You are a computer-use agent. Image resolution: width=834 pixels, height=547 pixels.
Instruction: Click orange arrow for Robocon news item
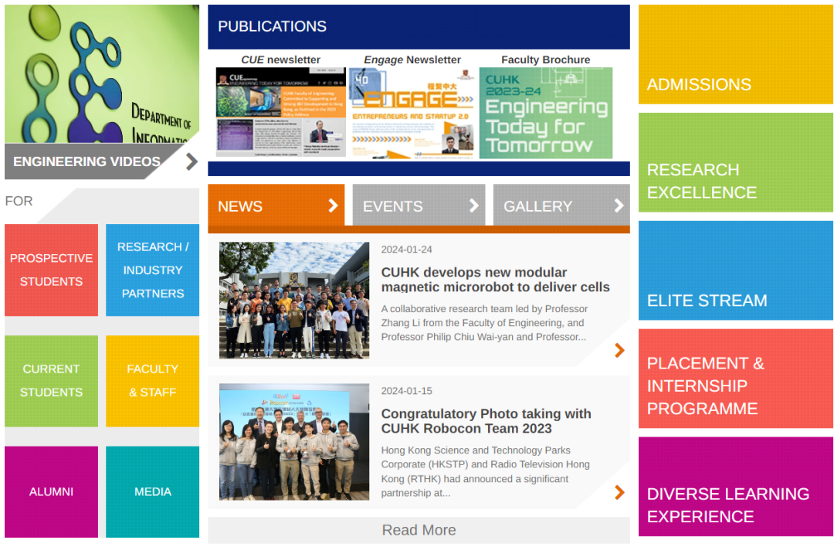point(619,492)
